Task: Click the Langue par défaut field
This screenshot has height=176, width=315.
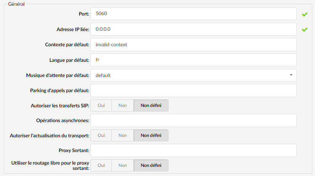Action: (x=193, y=60)
